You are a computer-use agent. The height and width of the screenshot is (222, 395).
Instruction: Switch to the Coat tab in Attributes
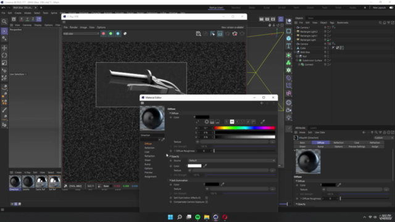click(x=357, y=142)
